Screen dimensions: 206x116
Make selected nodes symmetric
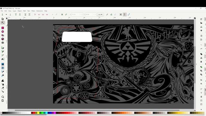tap(43, 15)
